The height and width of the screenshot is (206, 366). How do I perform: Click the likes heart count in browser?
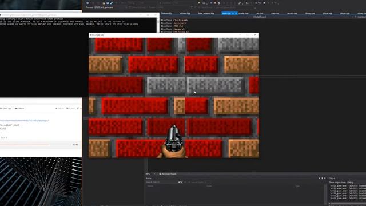pyautogui.click(x=70, y=108)
